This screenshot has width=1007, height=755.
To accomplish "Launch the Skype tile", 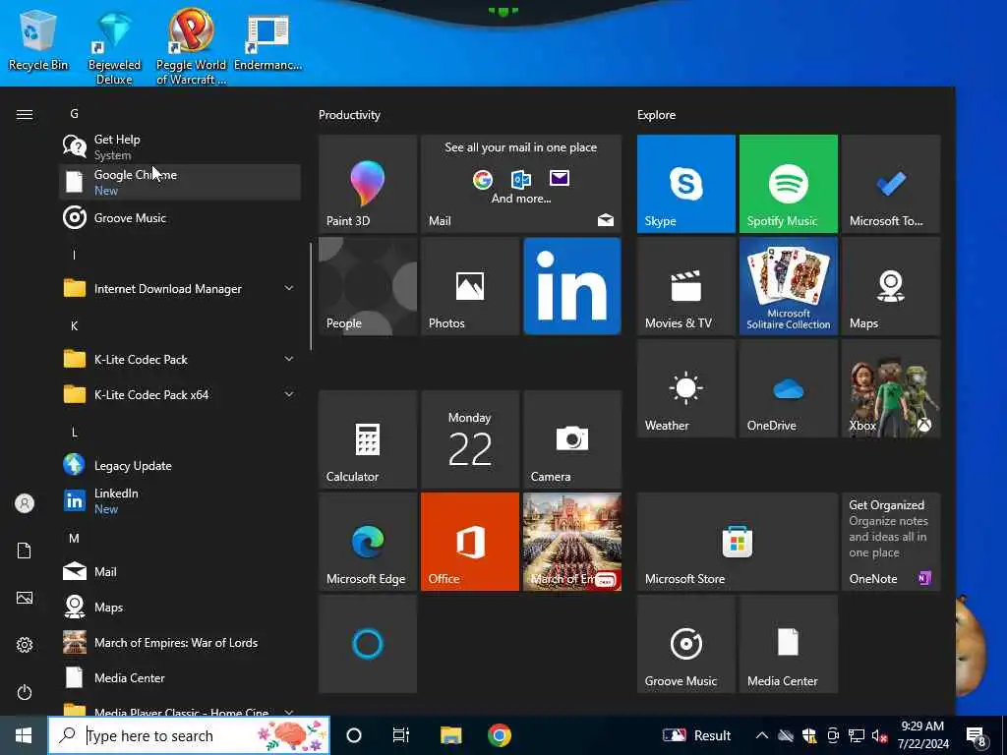I will coord(685,184).
